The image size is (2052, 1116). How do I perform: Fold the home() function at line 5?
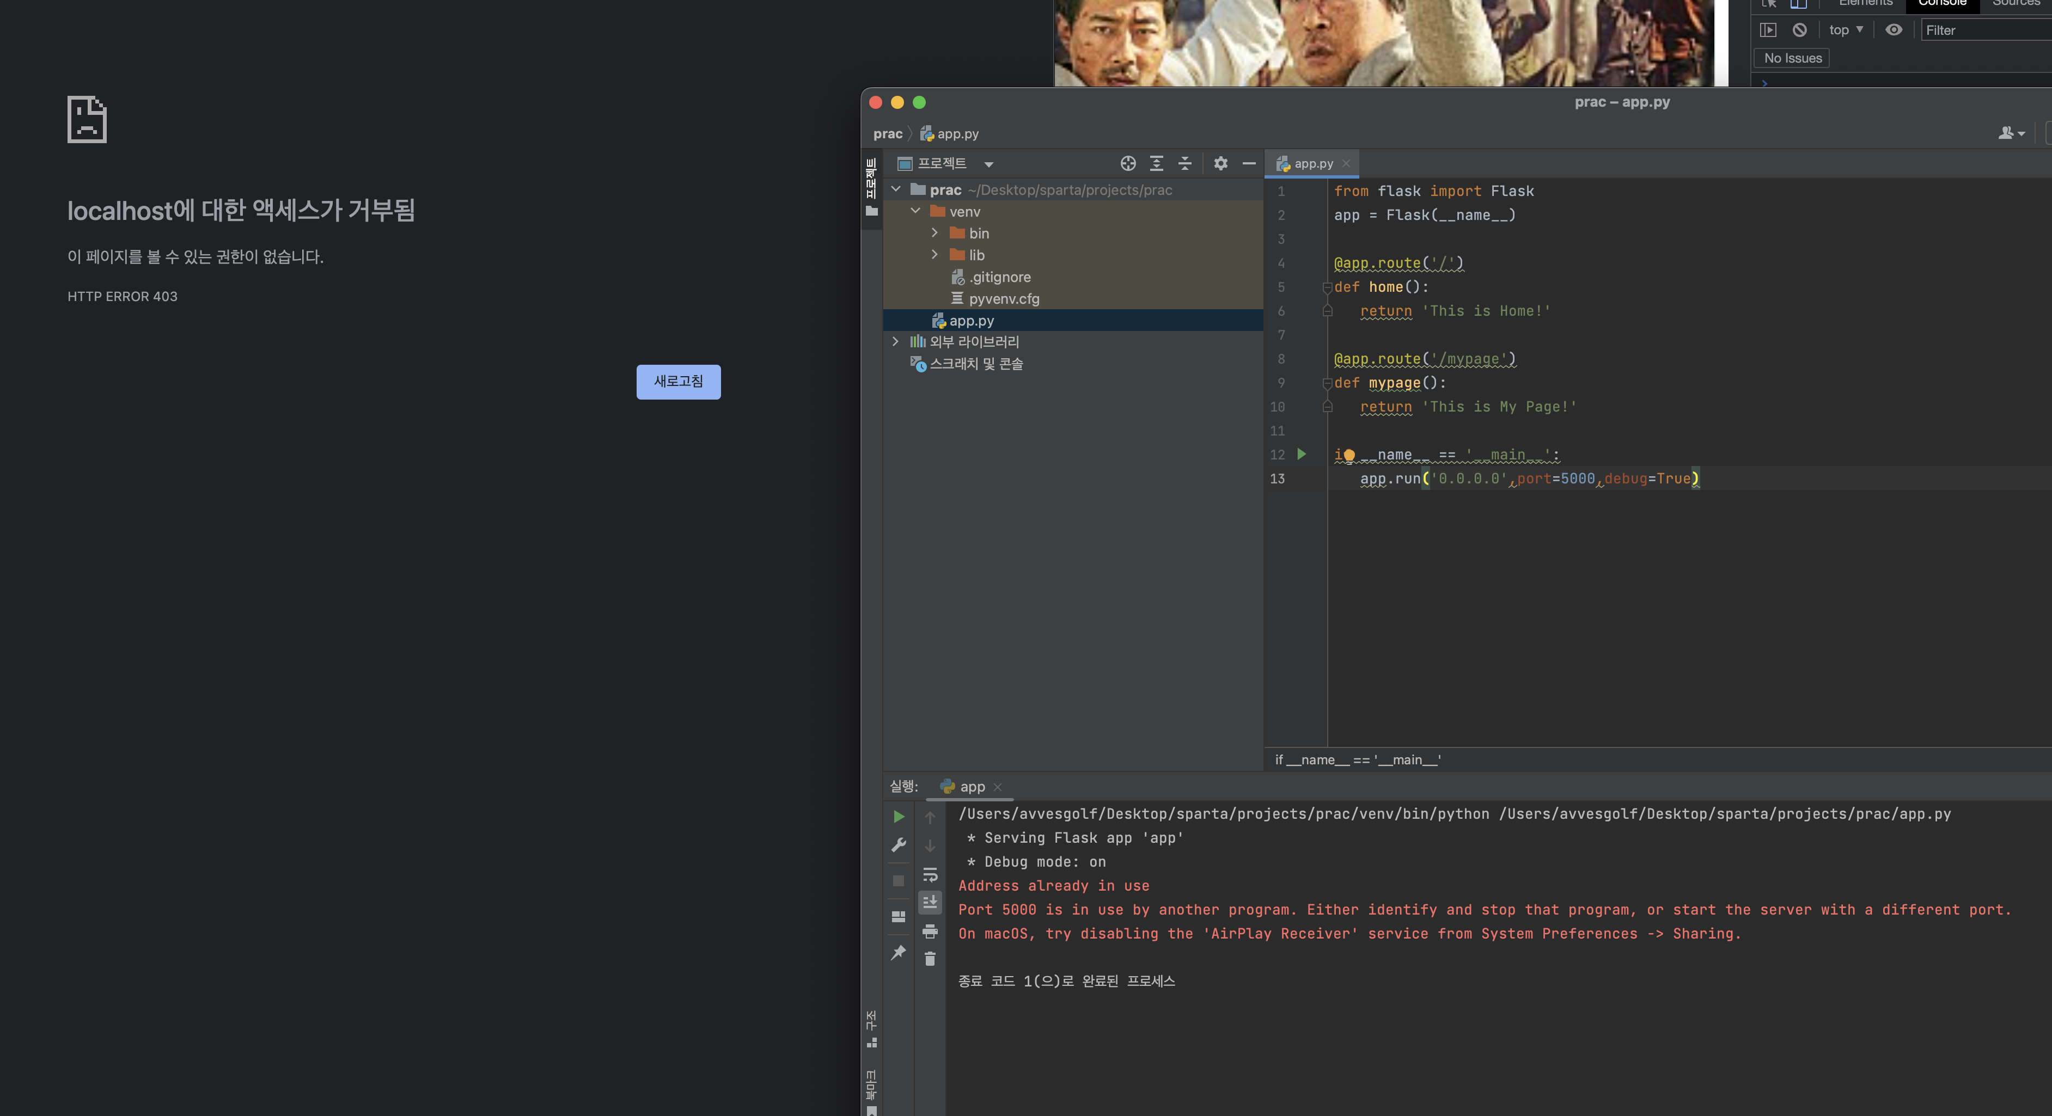pos(1327,287)
